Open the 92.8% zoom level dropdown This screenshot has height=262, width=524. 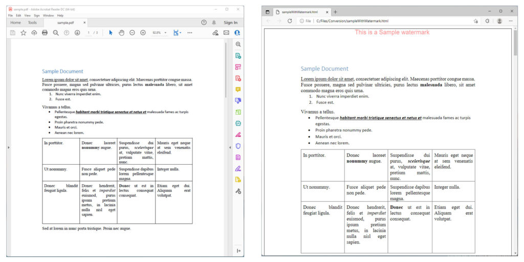159,33
